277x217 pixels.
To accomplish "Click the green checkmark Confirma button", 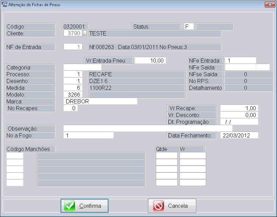I will (85, 206).
